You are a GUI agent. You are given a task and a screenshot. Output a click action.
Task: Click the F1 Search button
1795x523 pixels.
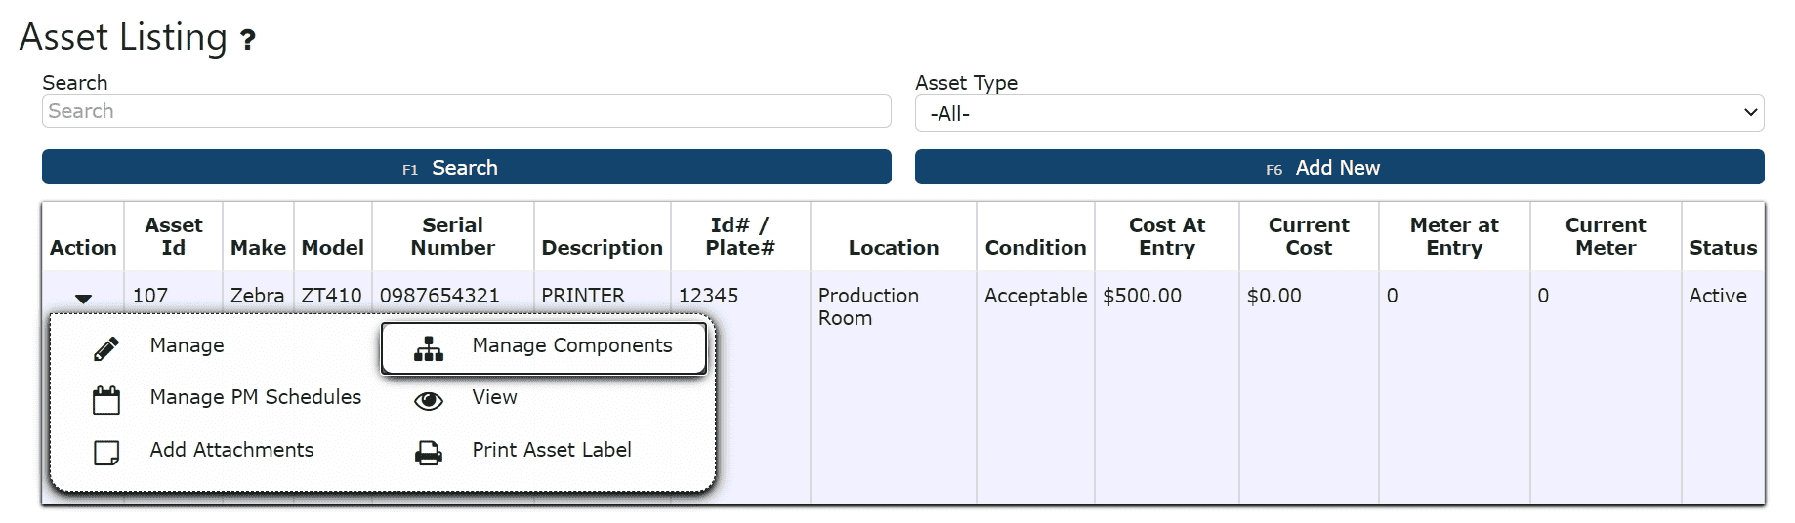click(467, 167)
